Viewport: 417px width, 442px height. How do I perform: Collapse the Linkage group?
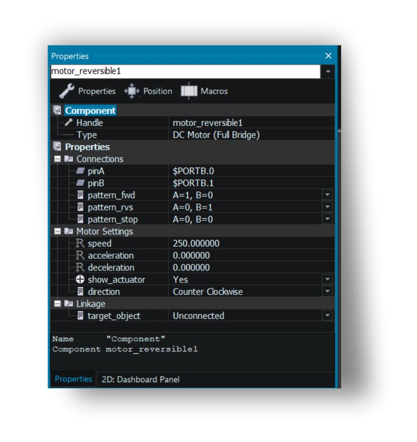pos(58,304)
